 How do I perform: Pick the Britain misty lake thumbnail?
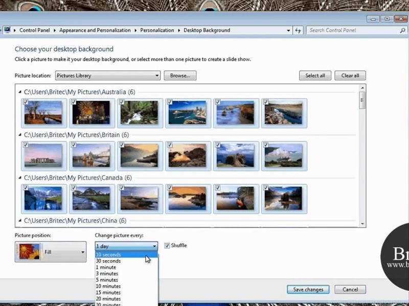coord(140,156)
